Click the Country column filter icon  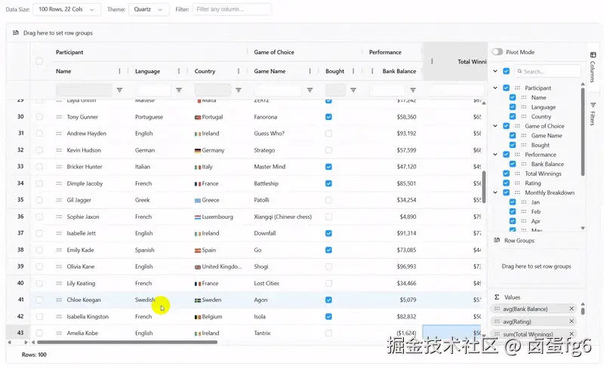pyautogui.click(x=239, y=90)
